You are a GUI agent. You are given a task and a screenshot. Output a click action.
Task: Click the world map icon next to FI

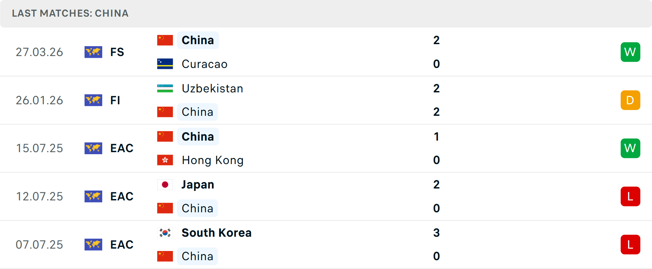(x=93, y=100)
